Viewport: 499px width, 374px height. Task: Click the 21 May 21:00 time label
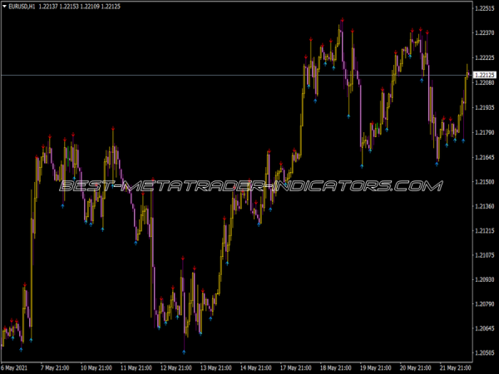pyautogui.click(x=454, y=367)
